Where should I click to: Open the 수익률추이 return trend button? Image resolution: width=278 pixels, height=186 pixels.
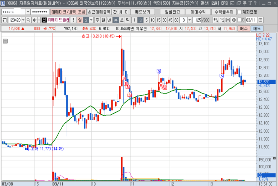tap(224, 12)
